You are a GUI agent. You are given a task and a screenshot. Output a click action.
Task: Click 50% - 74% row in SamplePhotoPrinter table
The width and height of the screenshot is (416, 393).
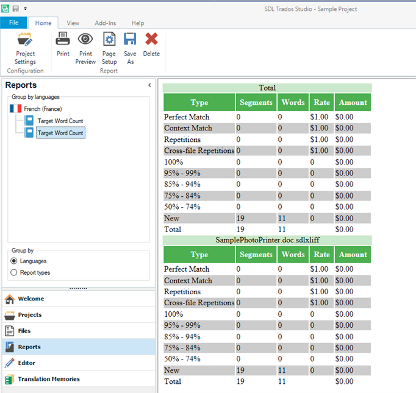tap(267, 359)
